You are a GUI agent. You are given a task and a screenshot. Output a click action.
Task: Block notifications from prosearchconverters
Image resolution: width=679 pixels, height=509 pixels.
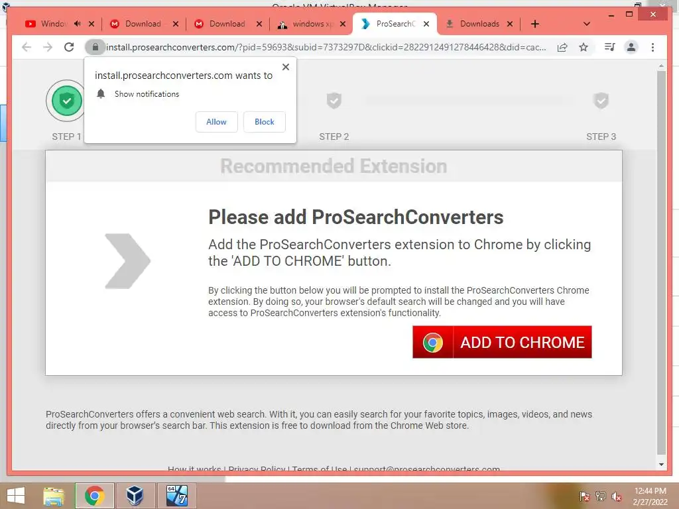[264, 122]
